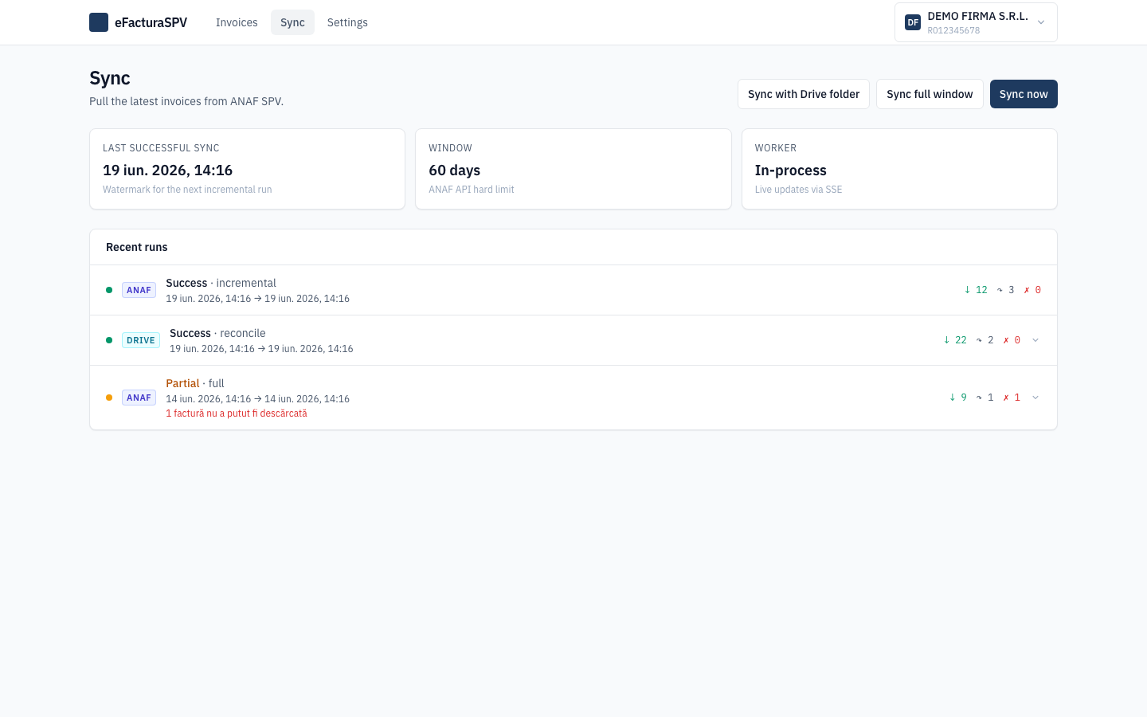
Task: Click downloaded count 22 on reconcile run
Action: [955, 340]
